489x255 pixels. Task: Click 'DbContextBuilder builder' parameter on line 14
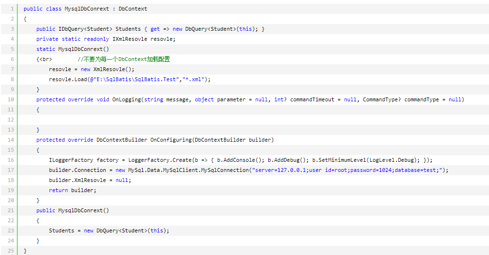pyautogui.click(x=233, y=140)
